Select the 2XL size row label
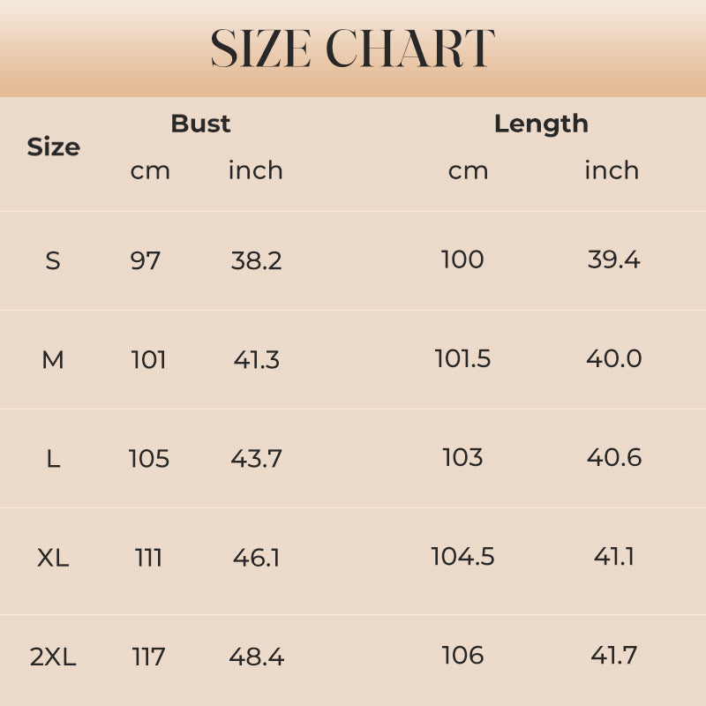Screen dimensions: 706x706 (53, 657)
